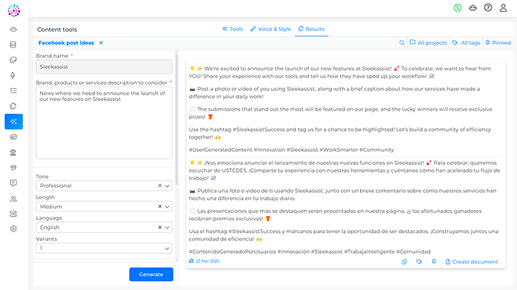
Task: Open the settings gear icon in sidebar
Action: click(x=14, y=229)
